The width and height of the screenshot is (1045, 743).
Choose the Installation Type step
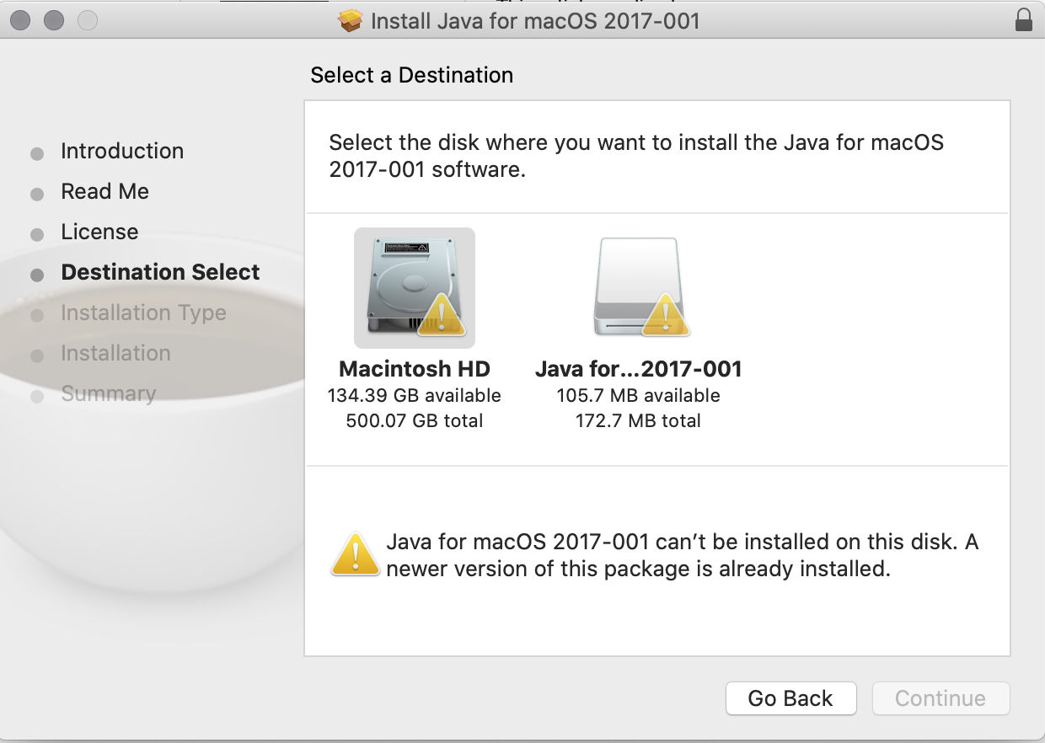(x=143, y=313)
